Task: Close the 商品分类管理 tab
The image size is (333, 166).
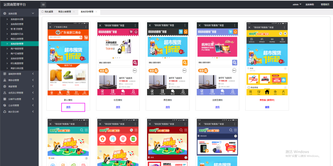Action: pos(74,12)
